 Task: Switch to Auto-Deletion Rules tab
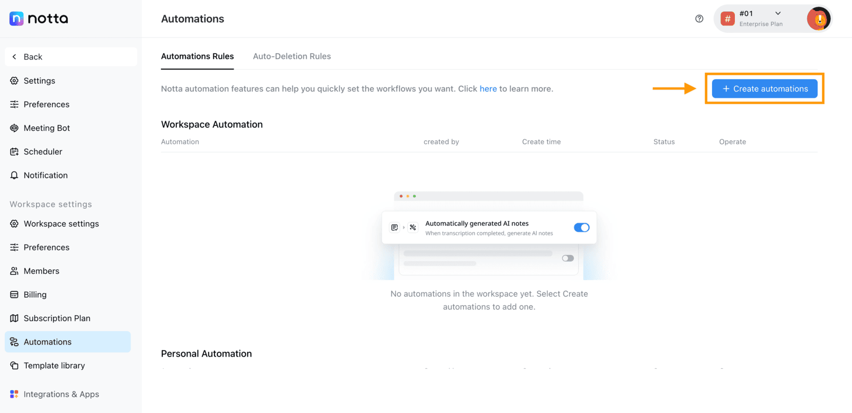(x=292, y=56)
